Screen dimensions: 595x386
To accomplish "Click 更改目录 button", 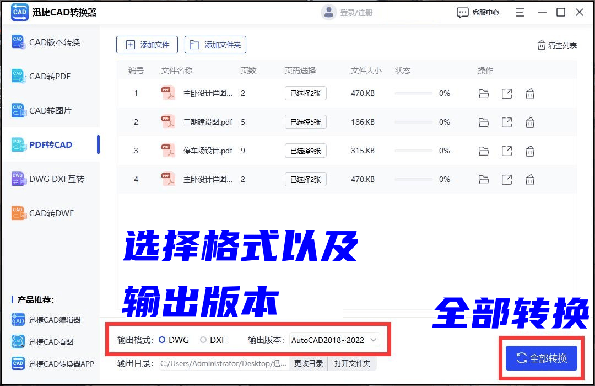I will coord(308,363).
